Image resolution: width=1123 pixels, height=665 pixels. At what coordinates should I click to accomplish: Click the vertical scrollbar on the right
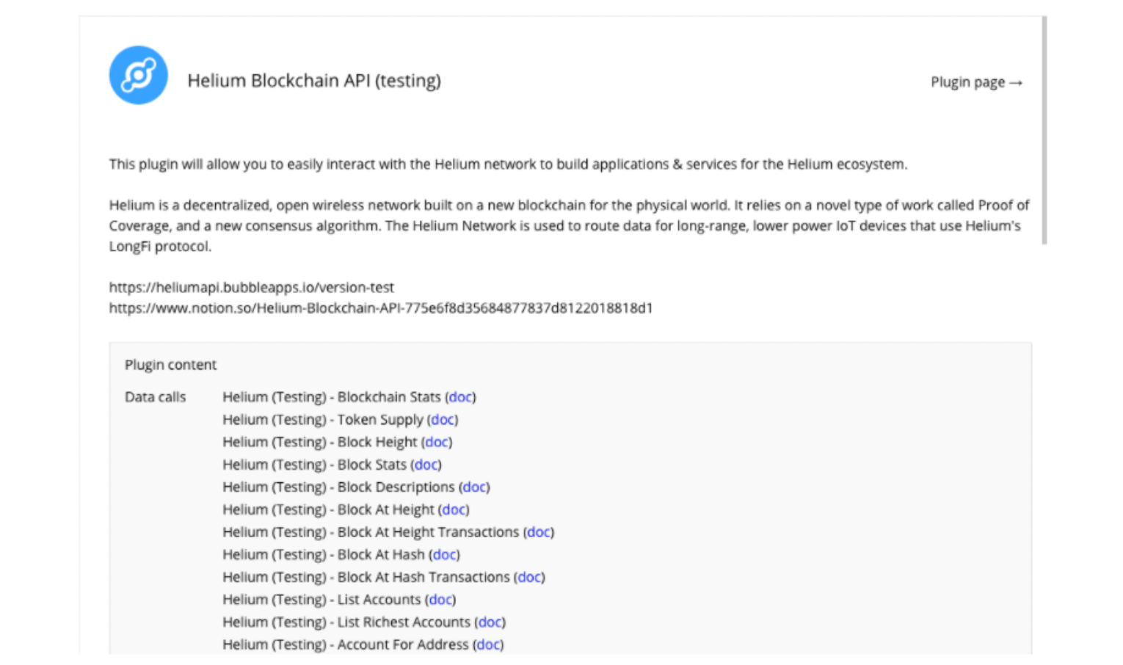click(1044, 131)
